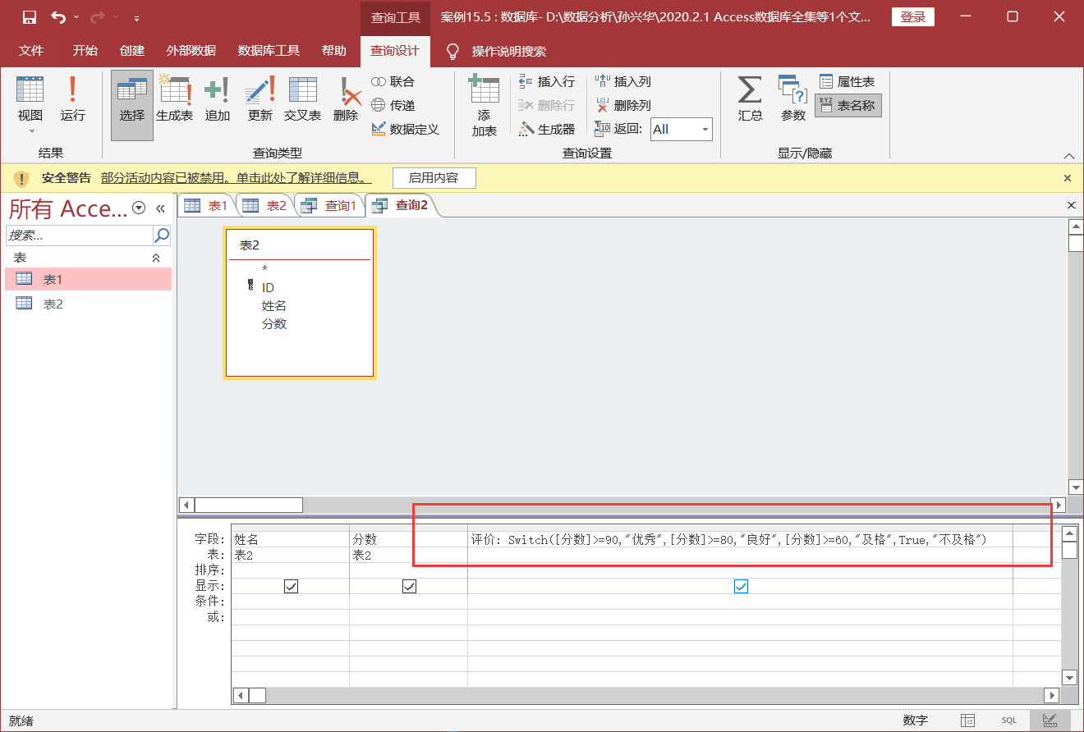Viewport: 1084px width, 732px height.
Task: Select 表1 in the navigation pane
Action: pos(89,279)
